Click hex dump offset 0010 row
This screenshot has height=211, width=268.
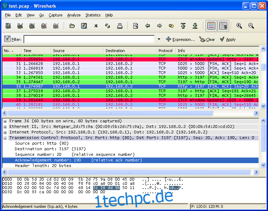[92, 184]
